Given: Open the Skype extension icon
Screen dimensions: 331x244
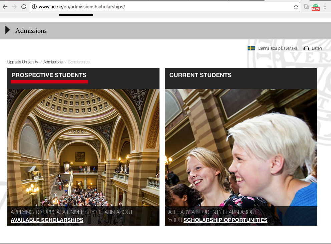Looking at the screenshot, I should [306, 7].
